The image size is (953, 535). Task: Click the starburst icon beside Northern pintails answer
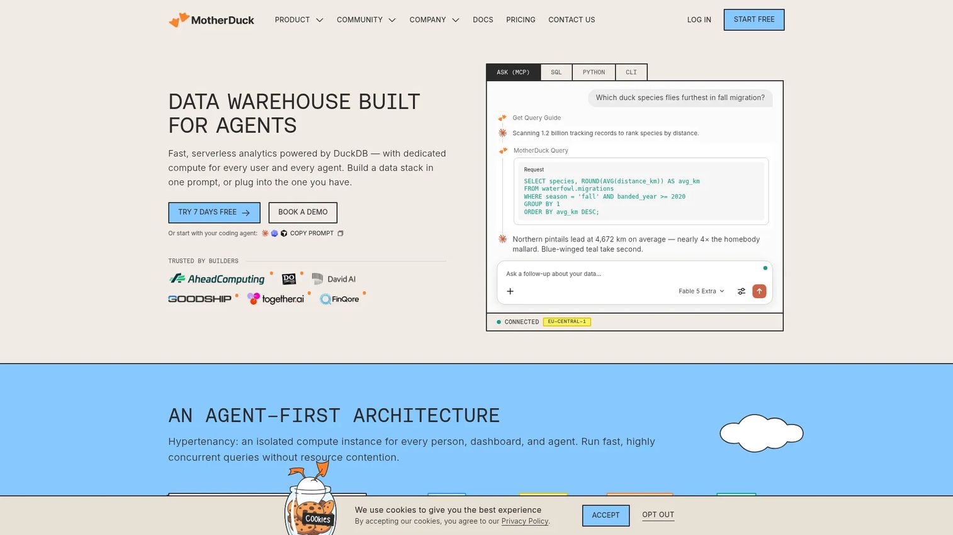[x=502, y=239]
